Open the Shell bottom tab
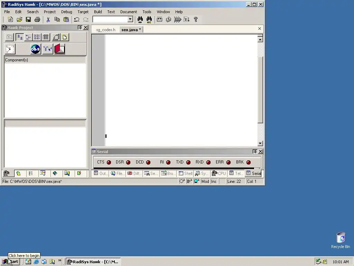The image size is (354, 266). (185, 174)
